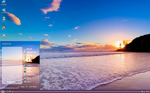Click the Start button on the taskbar
The width and height of the screenshot is (150, 93).
(3, 91)
